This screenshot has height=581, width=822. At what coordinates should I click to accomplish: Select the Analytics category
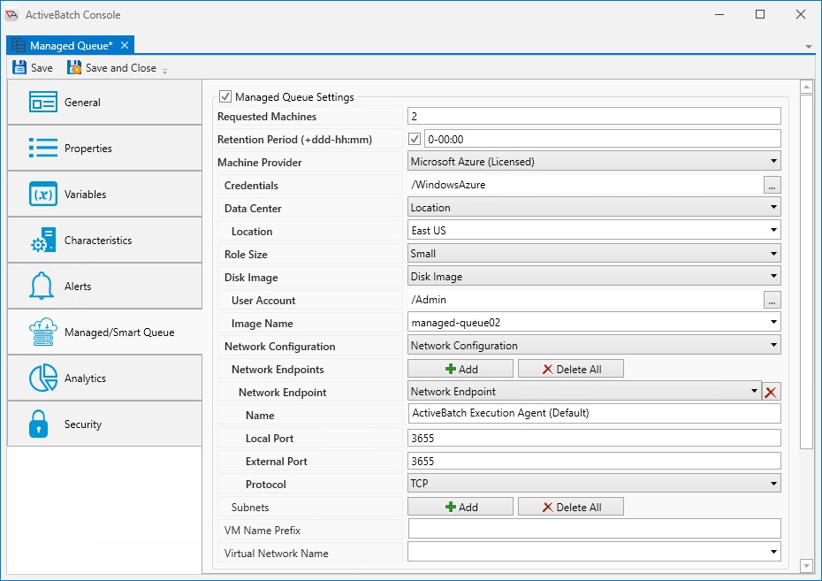[105, 378]
